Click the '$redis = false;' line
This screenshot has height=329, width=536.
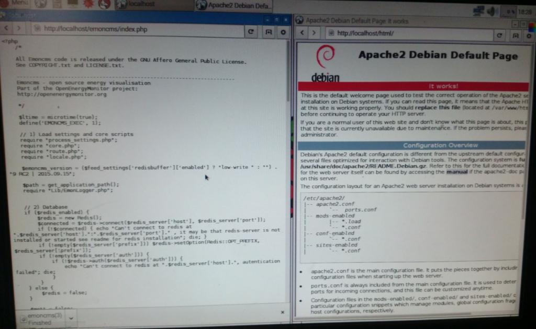tap(64, 292)
